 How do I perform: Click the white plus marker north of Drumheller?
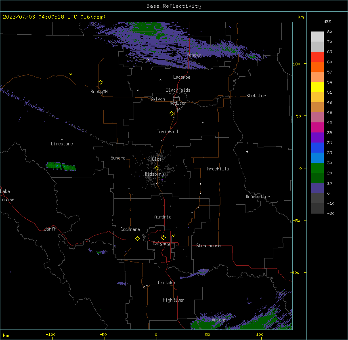[247, 151]
